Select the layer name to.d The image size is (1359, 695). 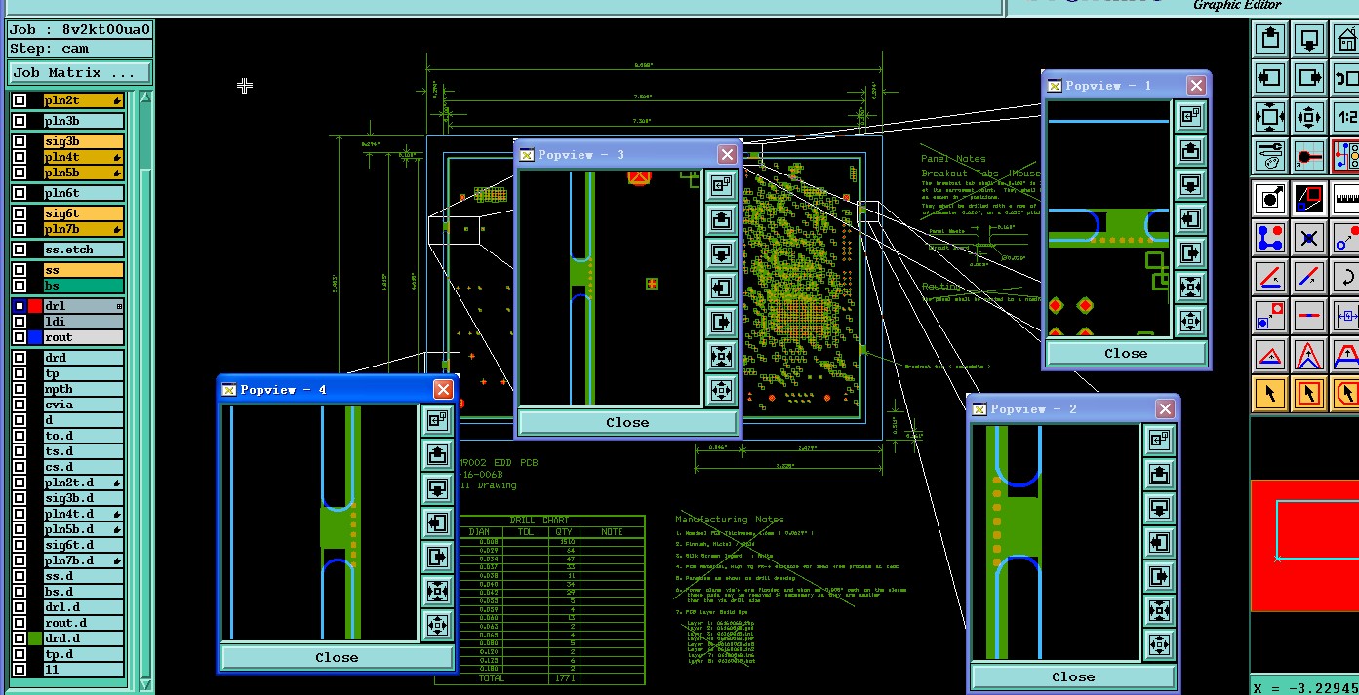point(84,436)
